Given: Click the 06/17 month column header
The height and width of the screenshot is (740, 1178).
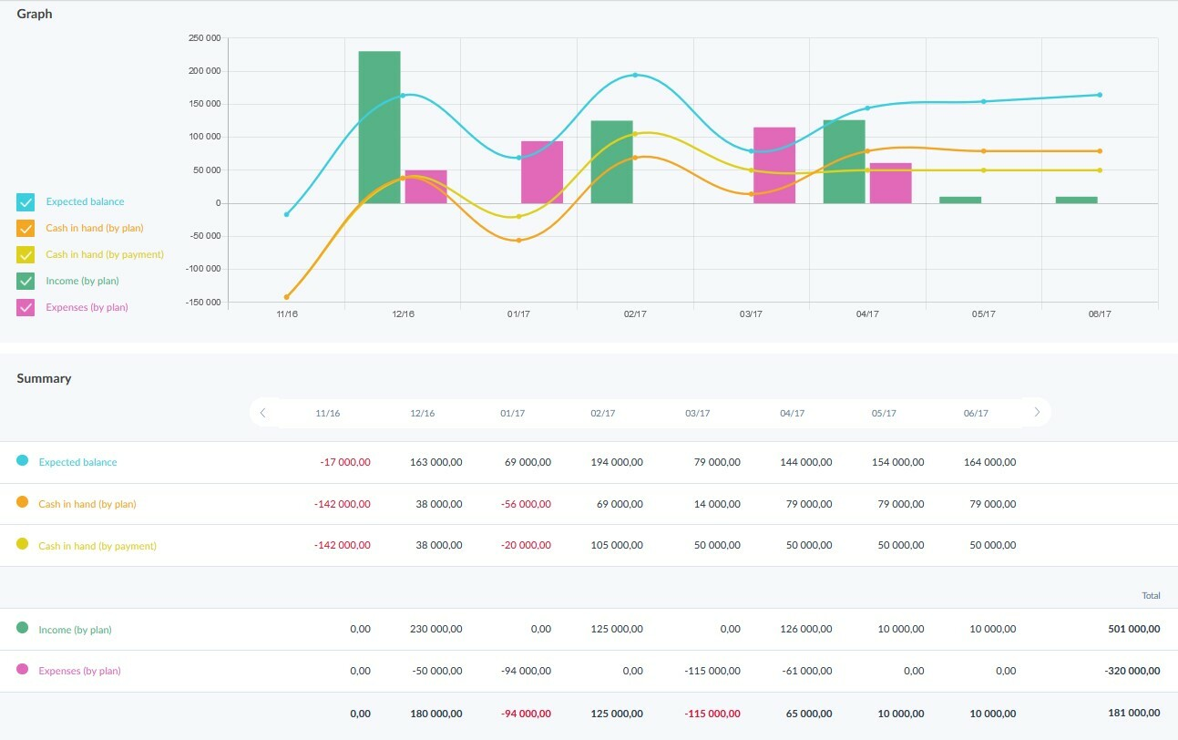Looking at the screenshot, I should click(976, 414).
